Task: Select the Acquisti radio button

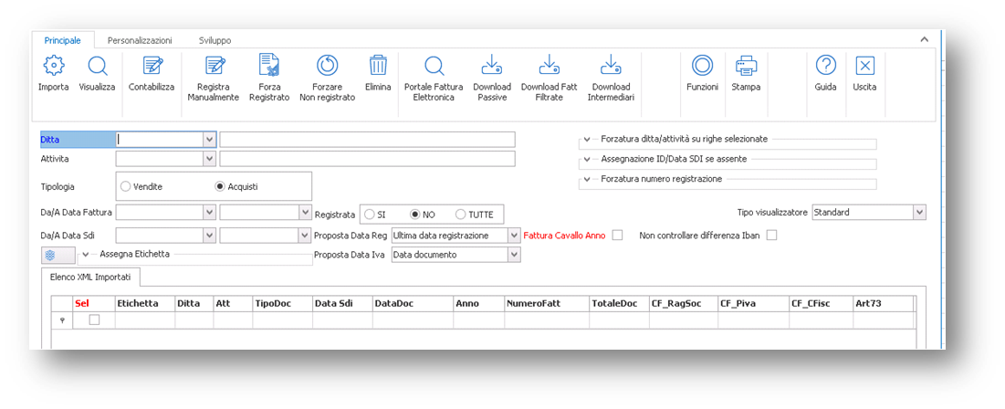Action: (220, 186)
